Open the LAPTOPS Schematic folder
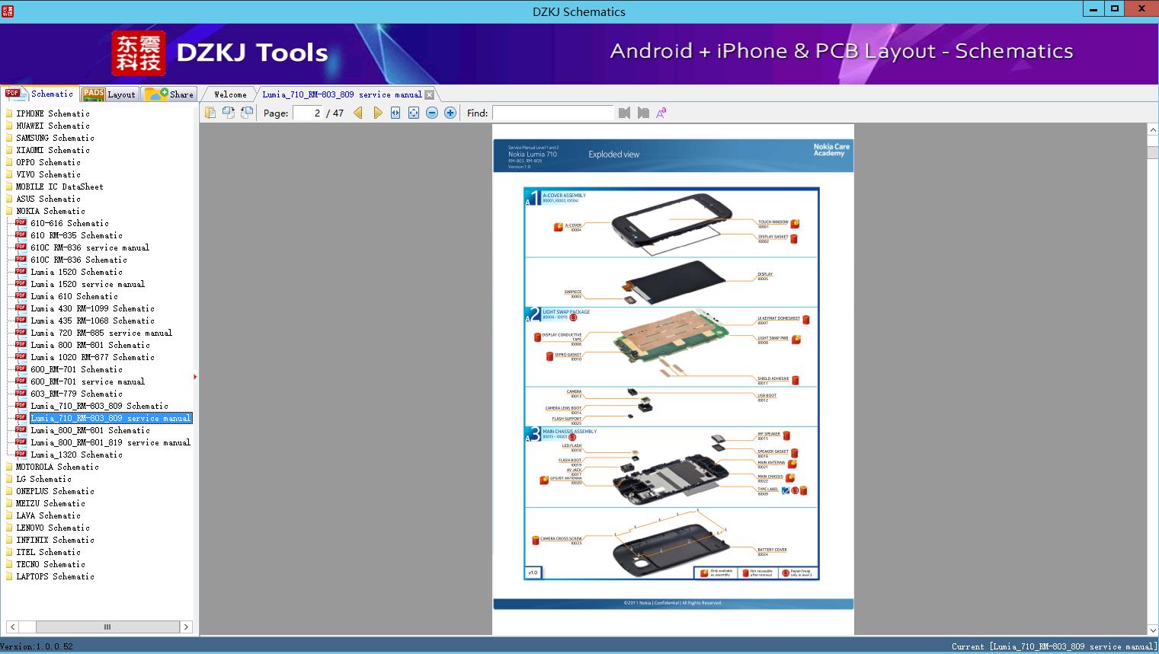 point(55,576)
